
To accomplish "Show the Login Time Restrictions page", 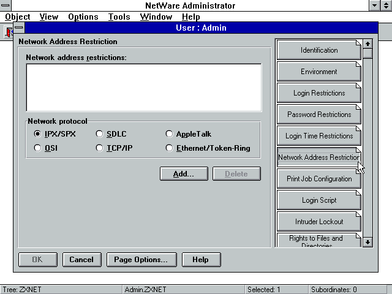I will pyautogui.click(x=319, y=136).
